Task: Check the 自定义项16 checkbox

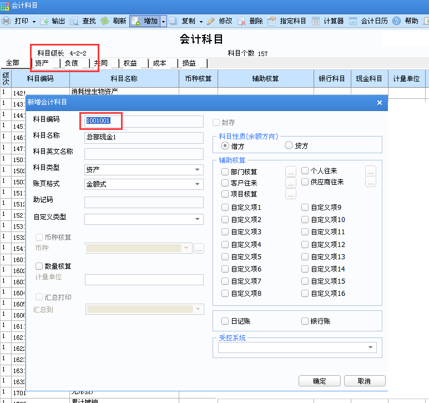Action: (x=305, y=294)
